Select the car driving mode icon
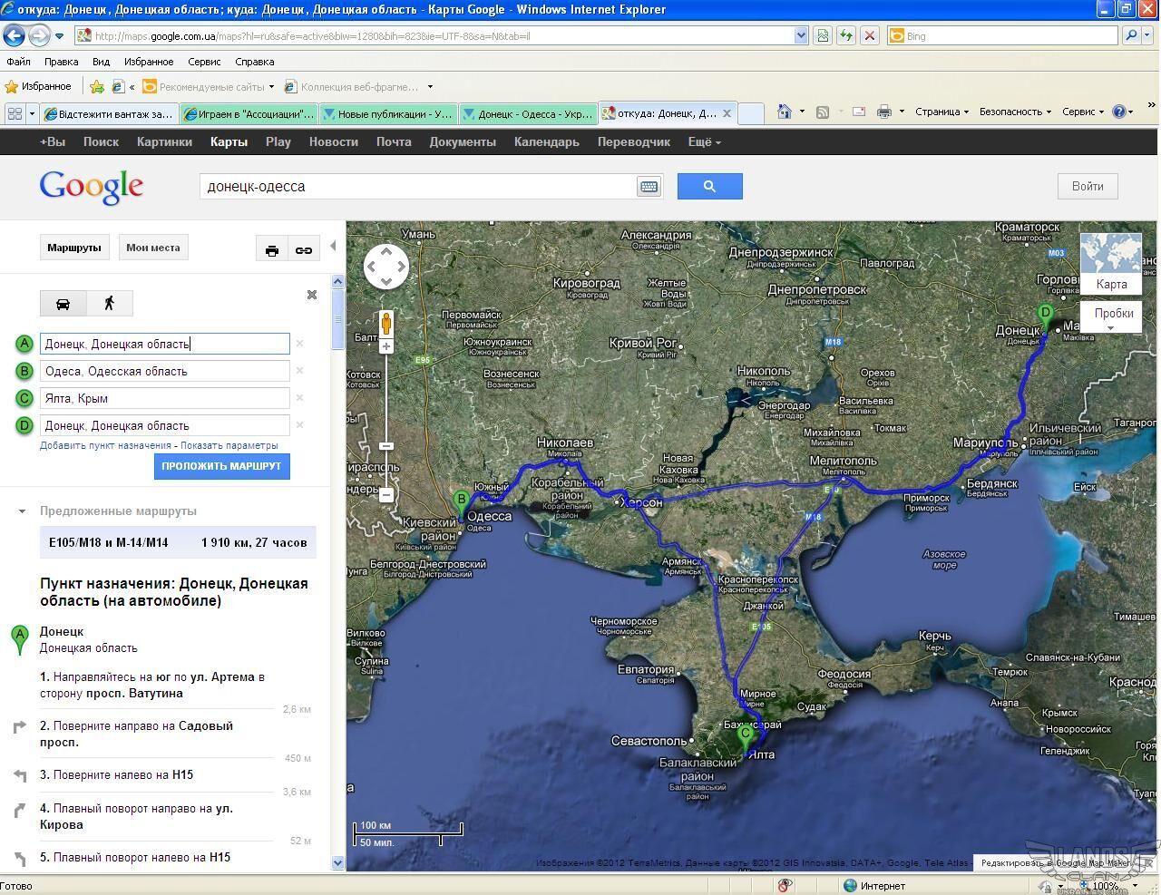This screenshot has width=1161, height=895. coord(63,303)
